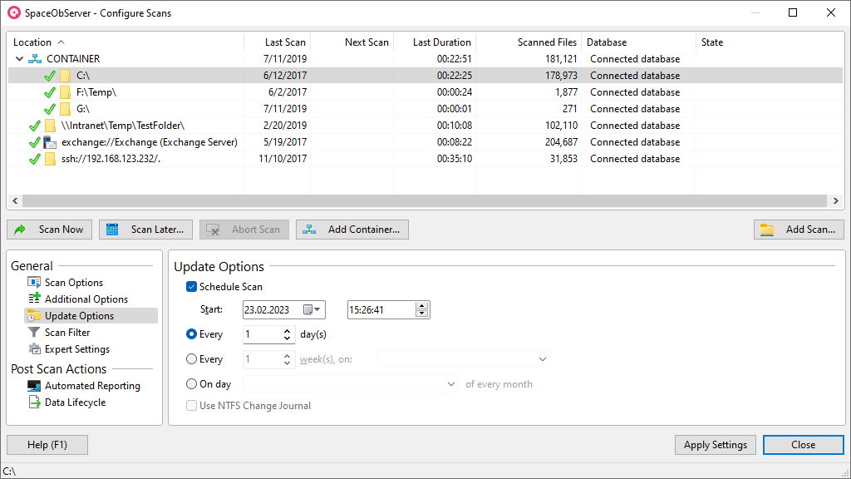This screenshot has height=479, width=851.
Task: Select the Every week(s) radio button
Action: pos(192,359)
